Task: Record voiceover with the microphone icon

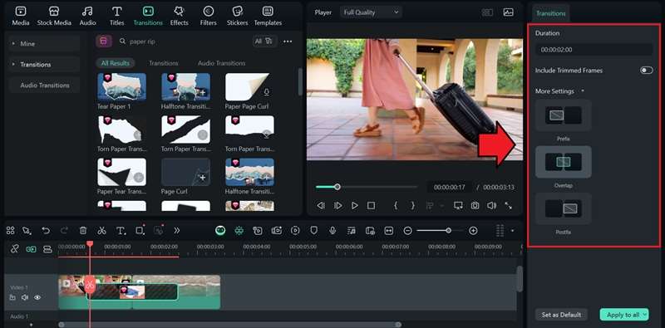Action: click(x=333, y=231)
